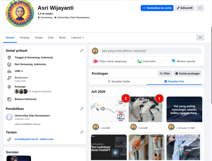Go to the Foto tab
Viewport: 212px width, 161px height.
click(x=51, y=38)
